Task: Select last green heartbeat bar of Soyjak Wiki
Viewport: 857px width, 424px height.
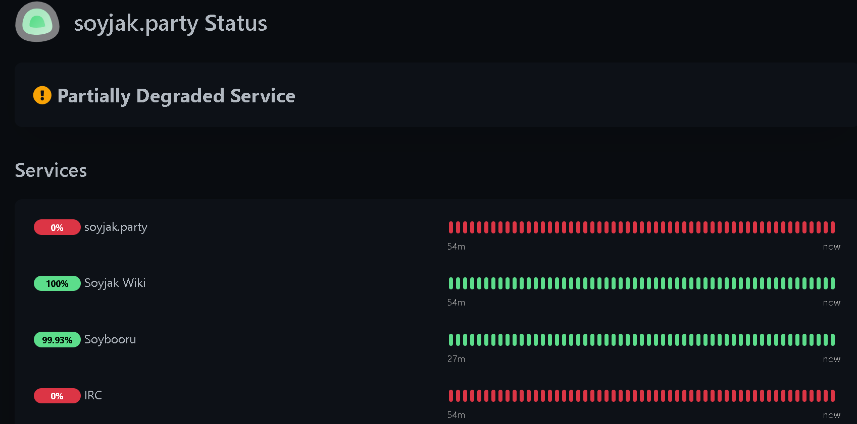Action: point(833,283)
